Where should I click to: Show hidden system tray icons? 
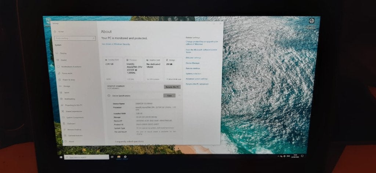tap(278, 156)
